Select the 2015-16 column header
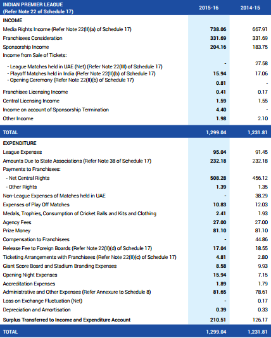This screenshot has height=338, width=271. [208, 8]
